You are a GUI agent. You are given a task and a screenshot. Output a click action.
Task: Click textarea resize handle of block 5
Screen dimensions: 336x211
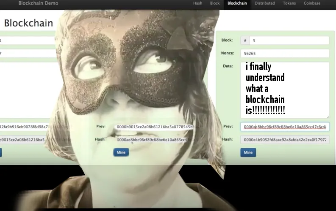[328, 116]
